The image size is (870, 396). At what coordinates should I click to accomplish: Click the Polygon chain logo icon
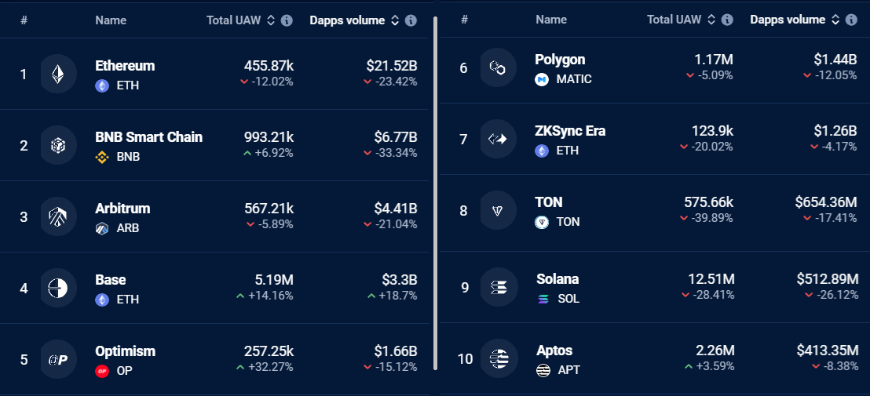[498, 68]
